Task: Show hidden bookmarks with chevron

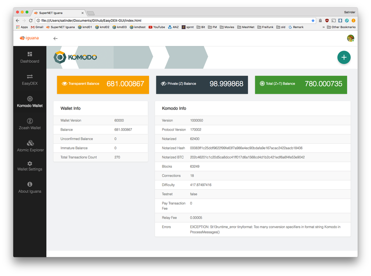Action: 323,27
